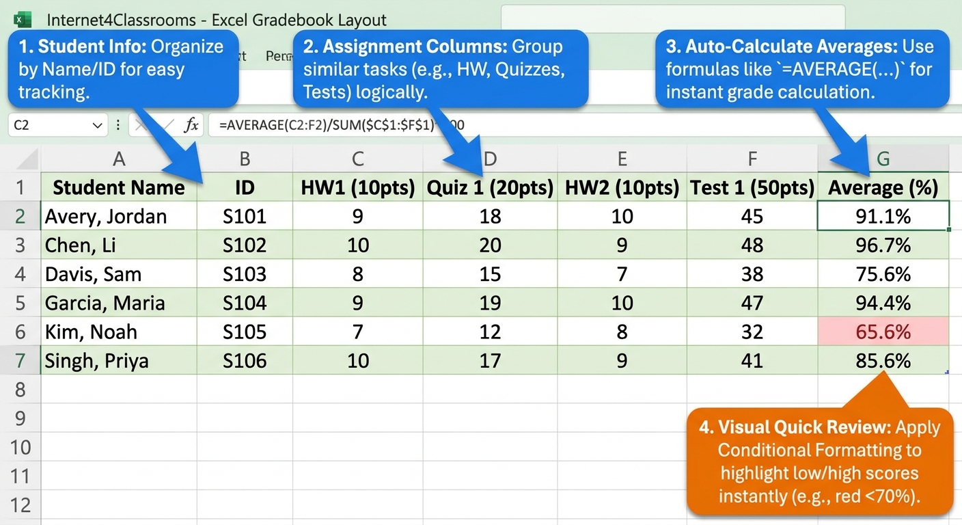Click the Test 1 (50pts) header cell
The width and height of the screenshot is (962, 525).
[x=752, y=187]
